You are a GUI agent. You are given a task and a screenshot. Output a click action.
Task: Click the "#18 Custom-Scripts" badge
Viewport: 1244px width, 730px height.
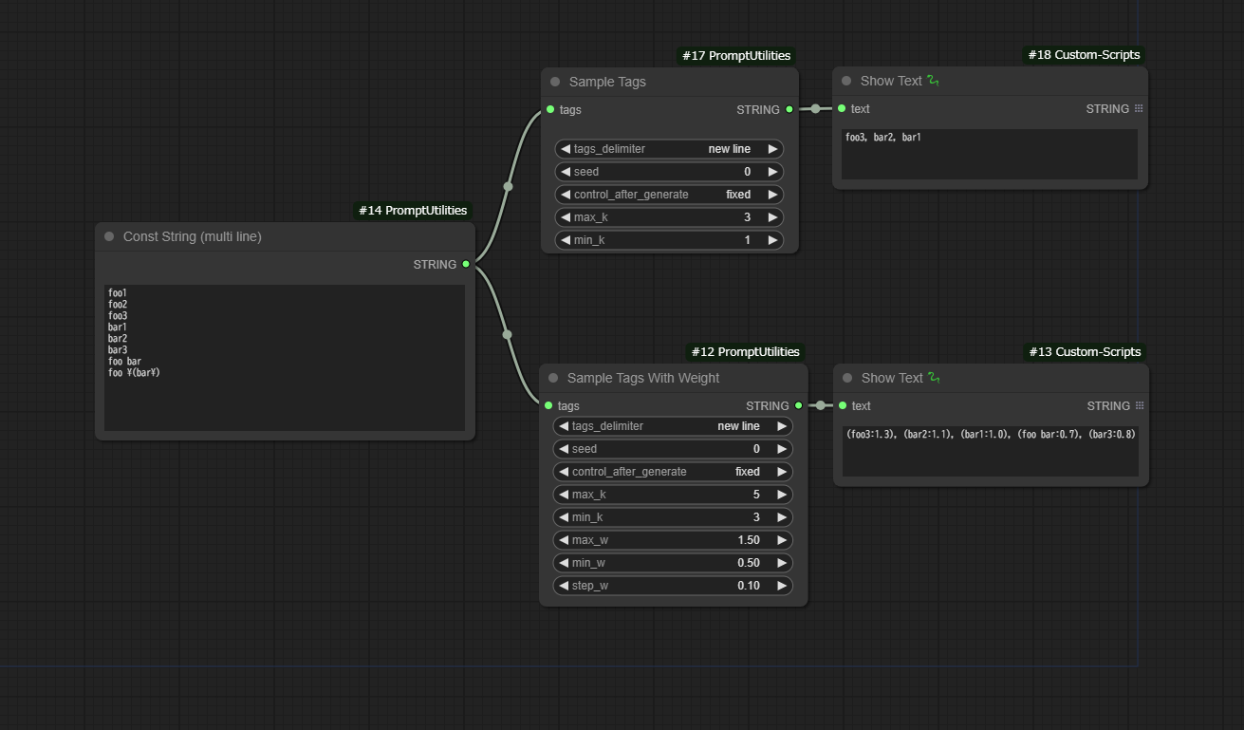point(1085,55)
